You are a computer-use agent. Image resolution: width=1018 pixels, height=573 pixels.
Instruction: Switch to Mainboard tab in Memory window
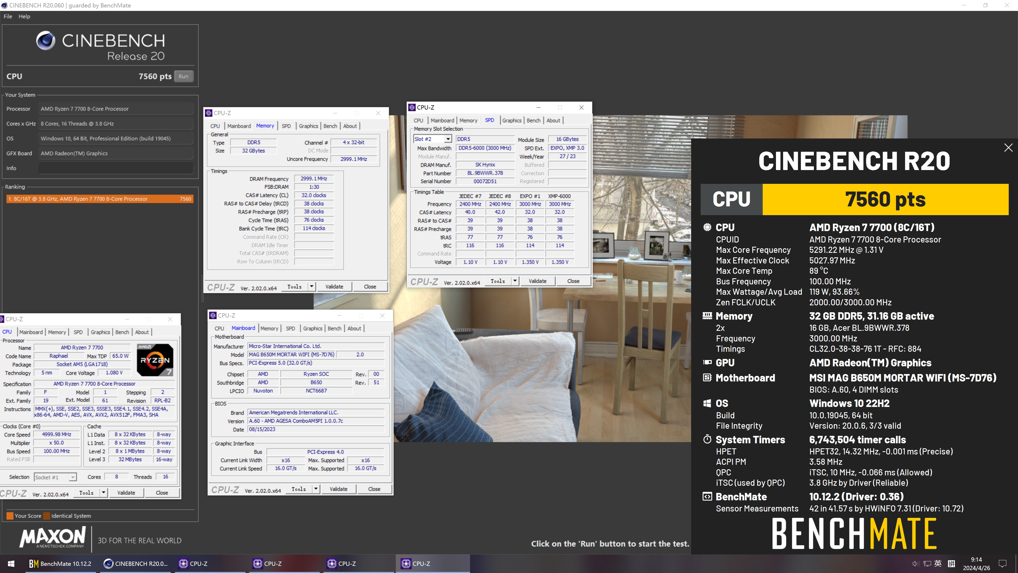(x=239, y=126)
